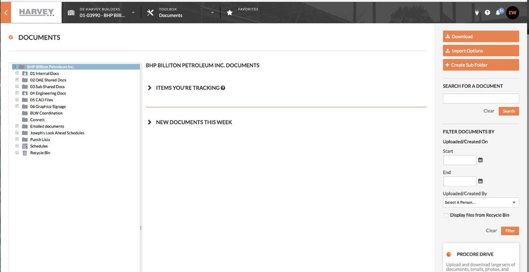Select Schedules in tree

[x=39, y=146]
